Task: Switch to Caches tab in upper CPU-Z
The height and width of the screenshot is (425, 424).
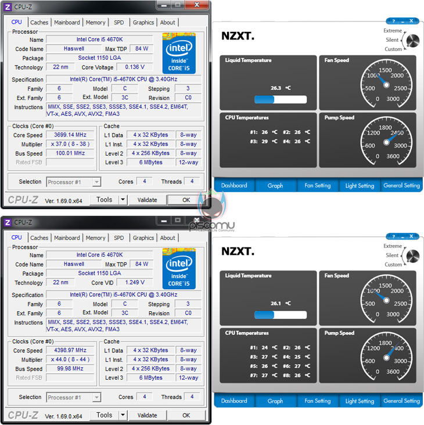Action: (39, 23)
